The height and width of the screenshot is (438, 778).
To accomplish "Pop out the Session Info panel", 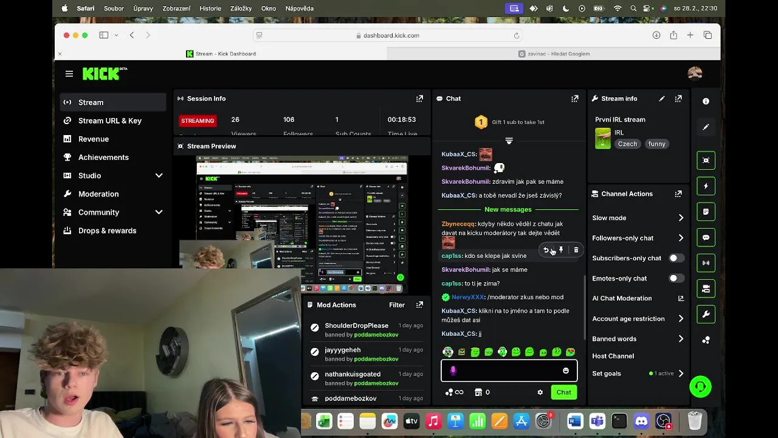I will (x=419, y=99).
